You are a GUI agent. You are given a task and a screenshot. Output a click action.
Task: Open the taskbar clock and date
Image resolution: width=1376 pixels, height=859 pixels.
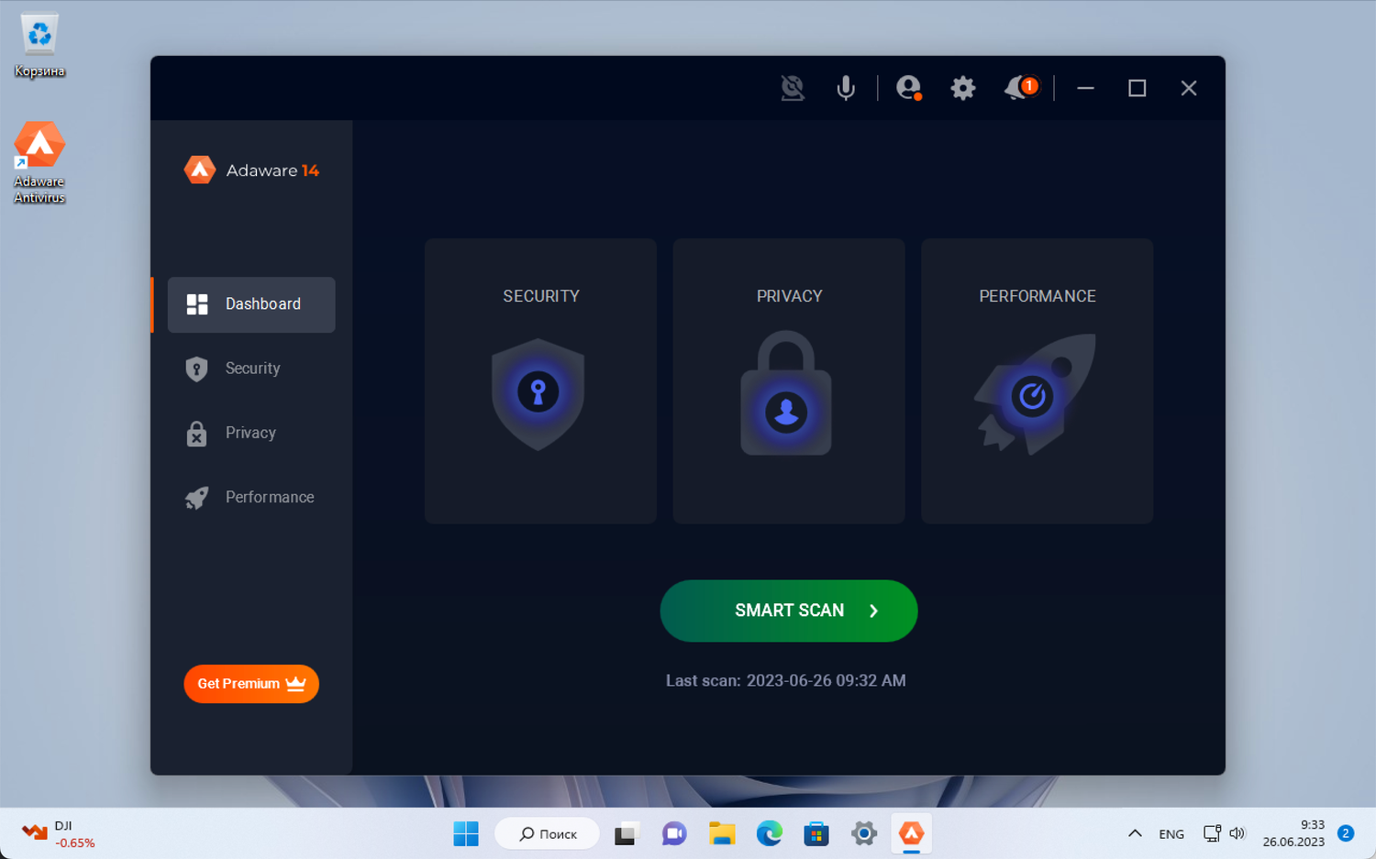pos(1293,833)
